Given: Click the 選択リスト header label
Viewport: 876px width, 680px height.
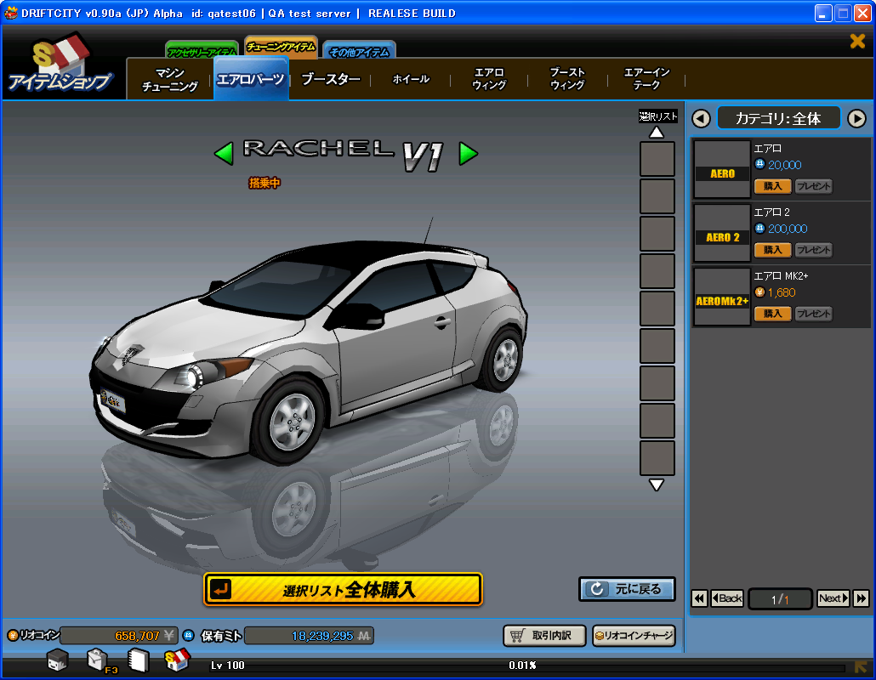Looking at the screenshot, I should click(658, 116).
